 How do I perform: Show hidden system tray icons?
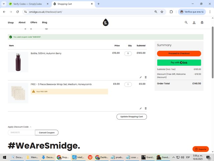click(x=173, y=157)
